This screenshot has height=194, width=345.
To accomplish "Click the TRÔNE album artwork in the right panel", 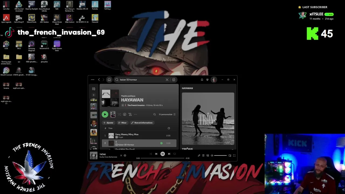I will tap(208, 119).
